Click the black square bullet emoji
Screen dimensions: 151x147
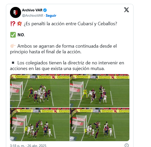(13, 63)
